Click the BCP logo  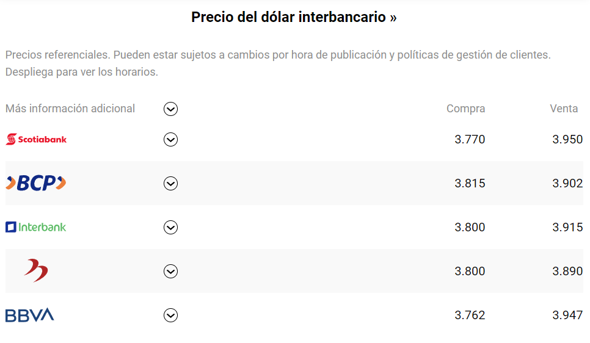(x=36, y=182)
